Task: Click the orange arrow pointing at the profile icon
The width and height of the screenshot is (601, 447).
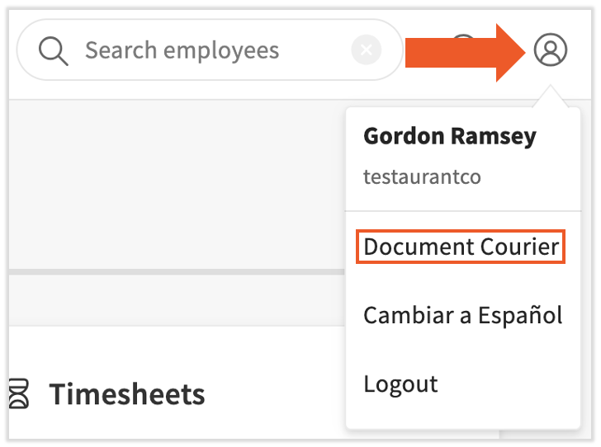Action: coord(466,51)
